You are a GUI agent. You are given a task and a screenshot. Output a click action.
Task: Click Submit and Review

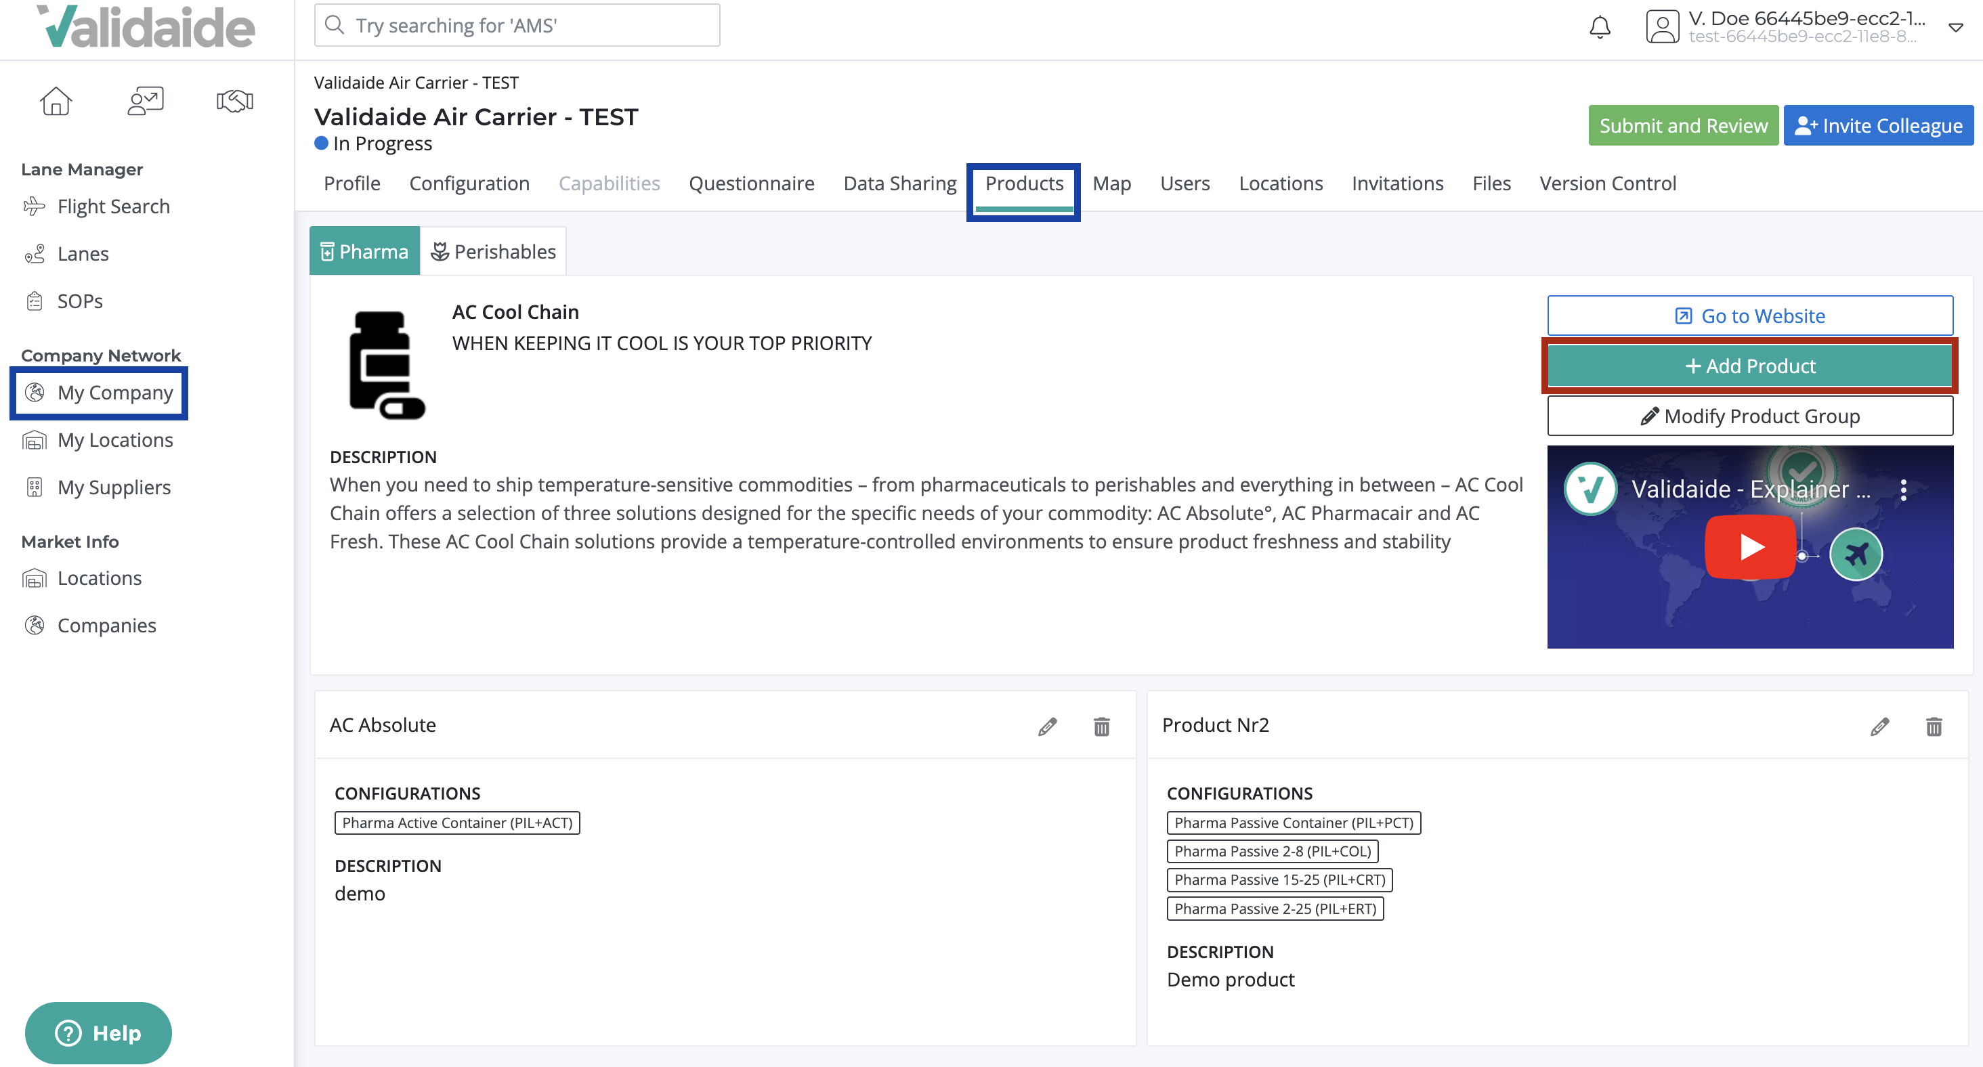coord(1684,125)
